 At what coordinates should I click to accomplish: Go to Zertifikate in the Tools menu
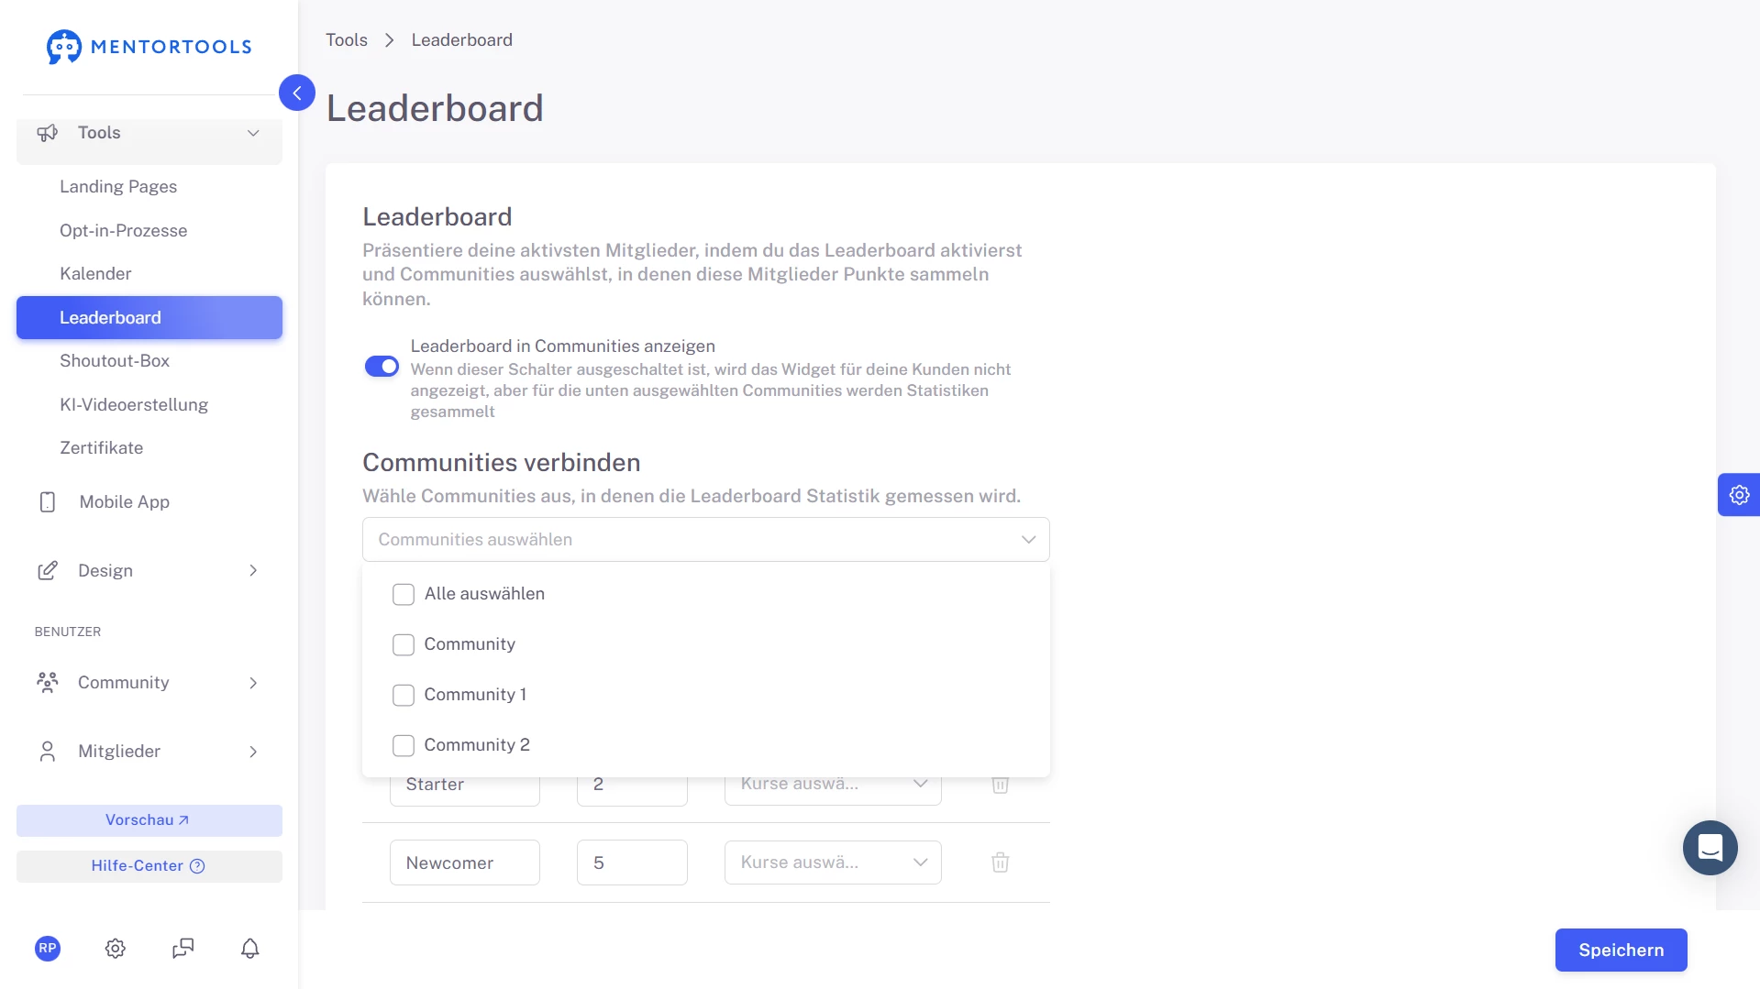[101, 447]
